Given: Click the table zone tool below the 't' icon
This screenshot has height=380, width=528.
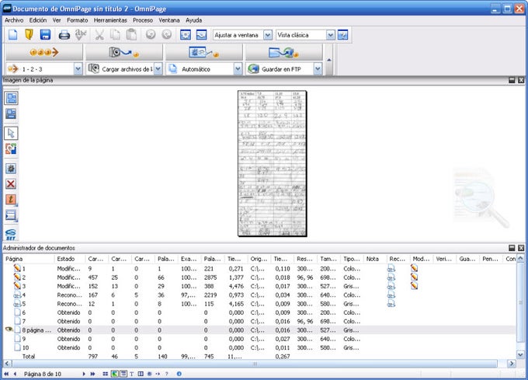Looking at the screenshot, I should tap(11, 215).
